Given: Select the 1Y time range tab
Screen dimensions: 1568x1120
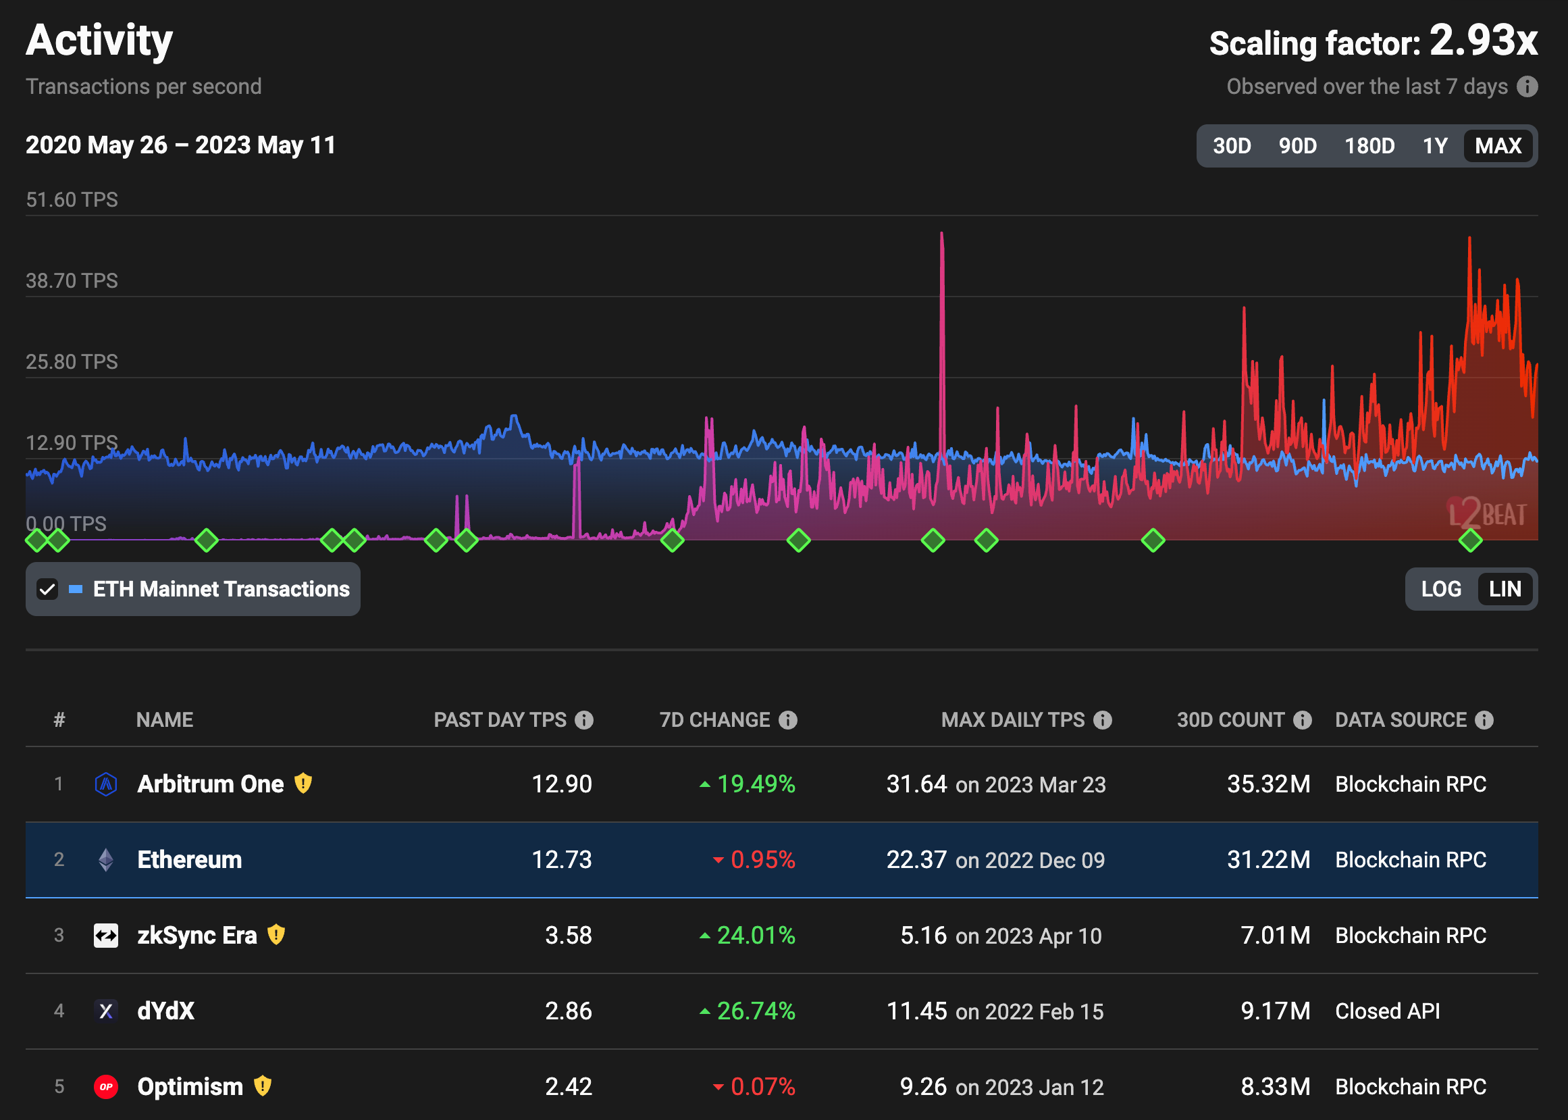Looking at the screenshot, I should tap(1436, 145).
